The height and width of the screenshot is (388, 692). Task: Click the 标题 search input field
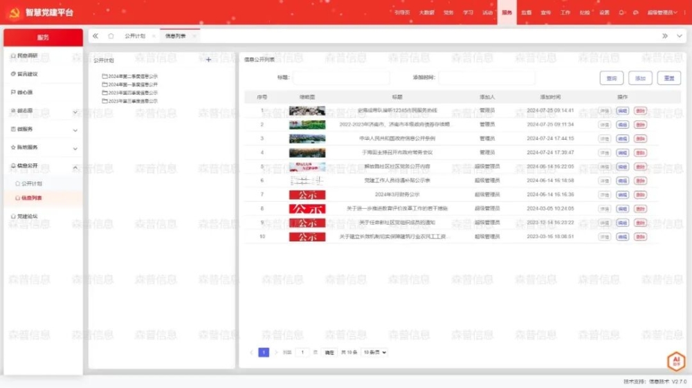340,77
